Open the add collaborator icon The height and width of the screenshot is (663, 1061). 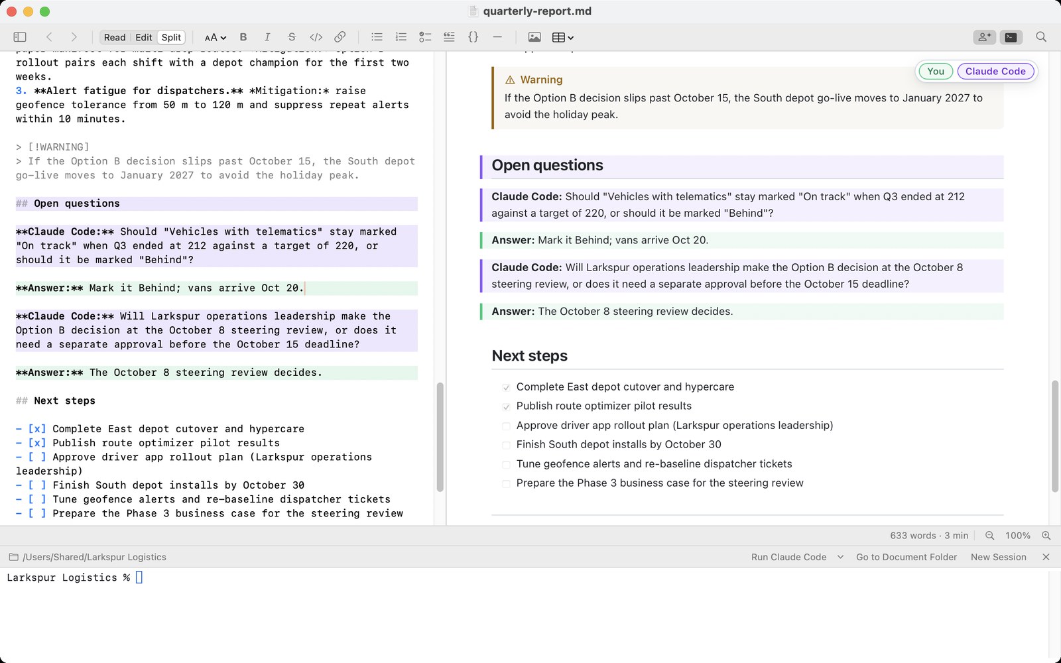(x=984, y=37)
